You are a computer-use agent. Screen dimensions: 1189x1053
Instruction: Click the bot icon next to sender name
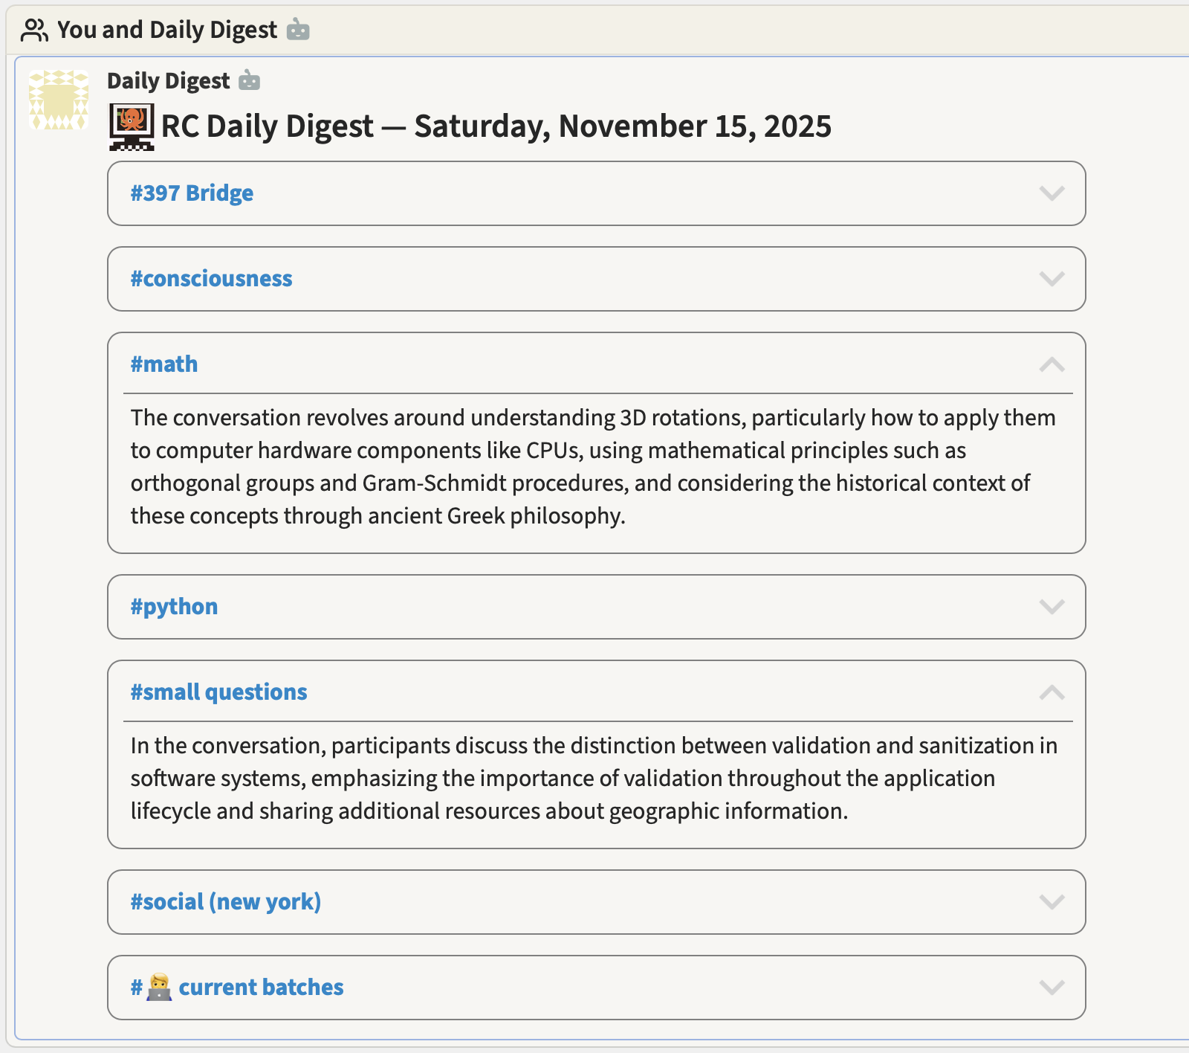(250, 80)
